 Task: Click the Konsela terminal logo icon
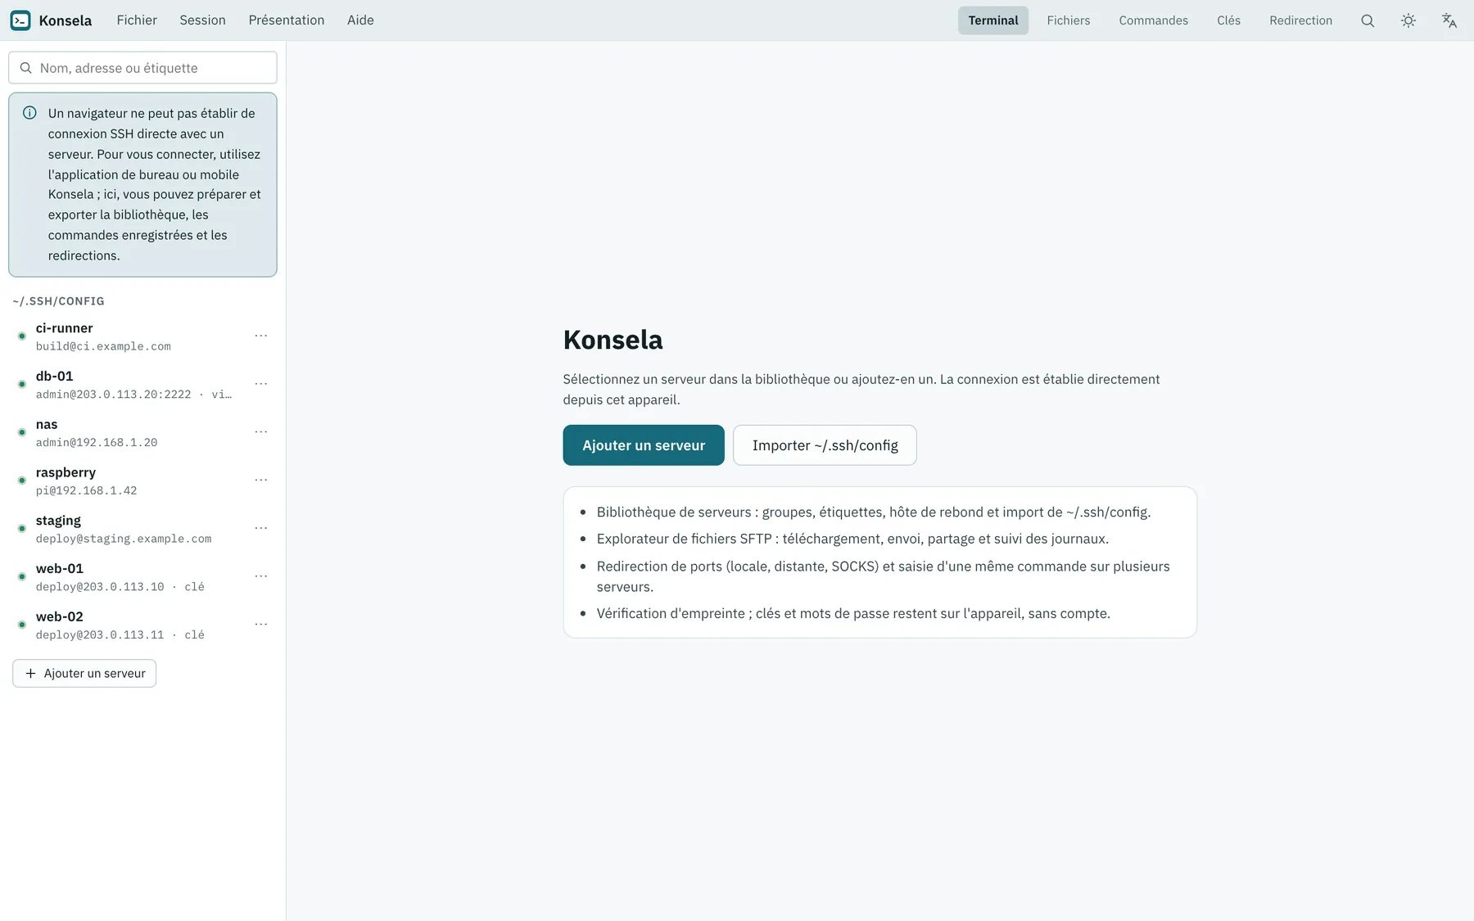pos(20,20)
